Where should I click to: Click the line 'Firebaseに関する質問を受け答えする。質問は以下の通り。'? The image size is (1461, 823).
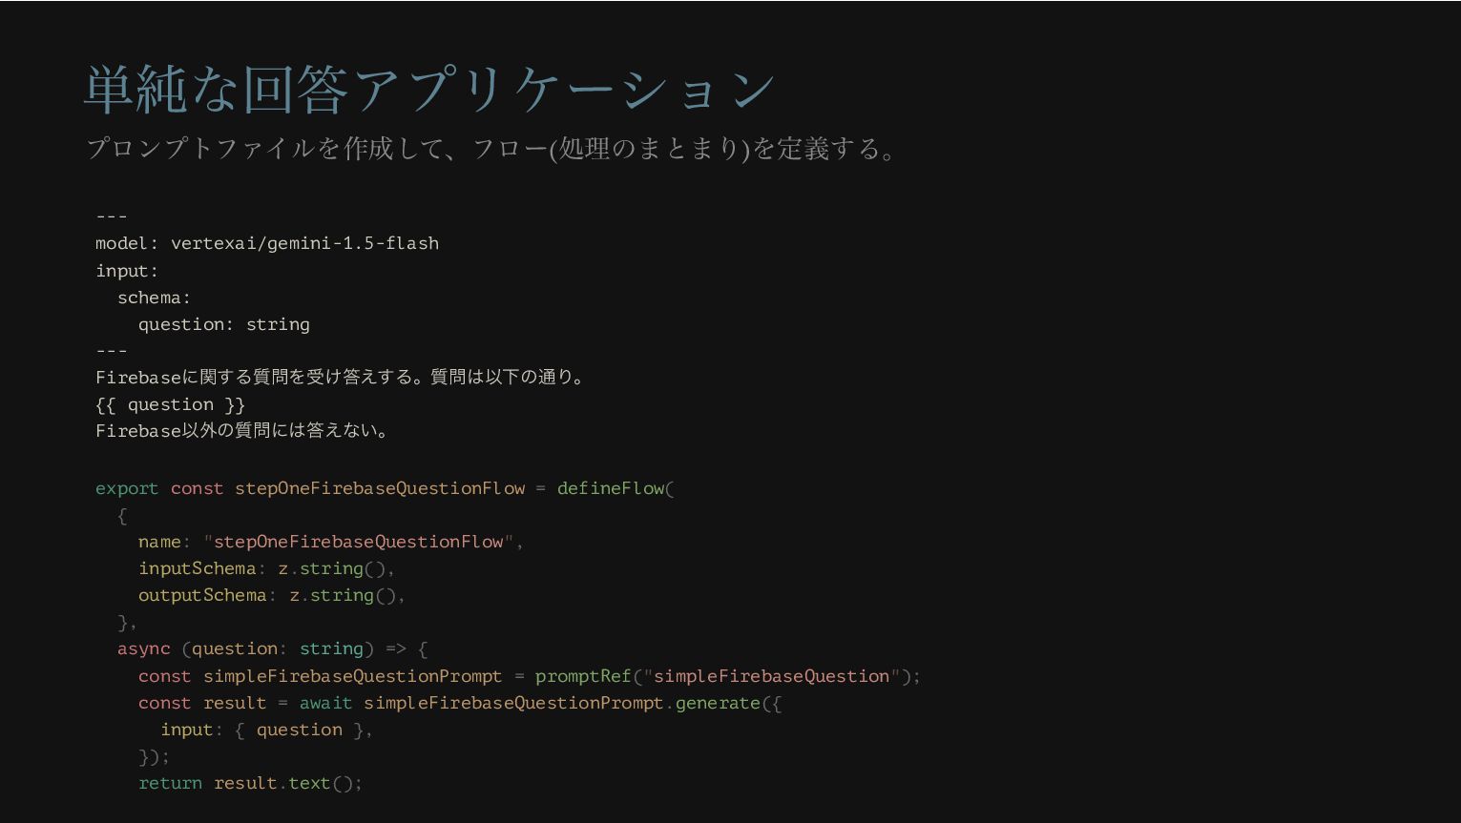click(x=340, y=377)
